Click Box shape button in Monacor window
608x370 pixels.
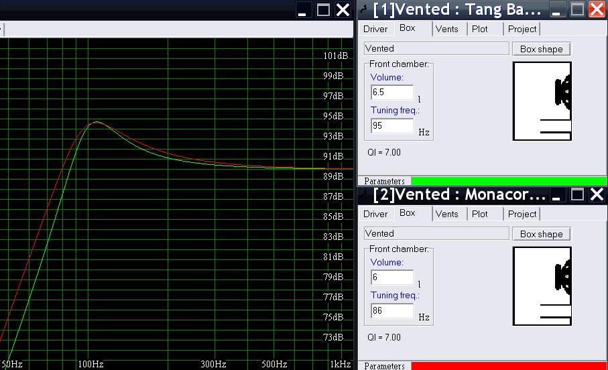[x=542, y=234]
